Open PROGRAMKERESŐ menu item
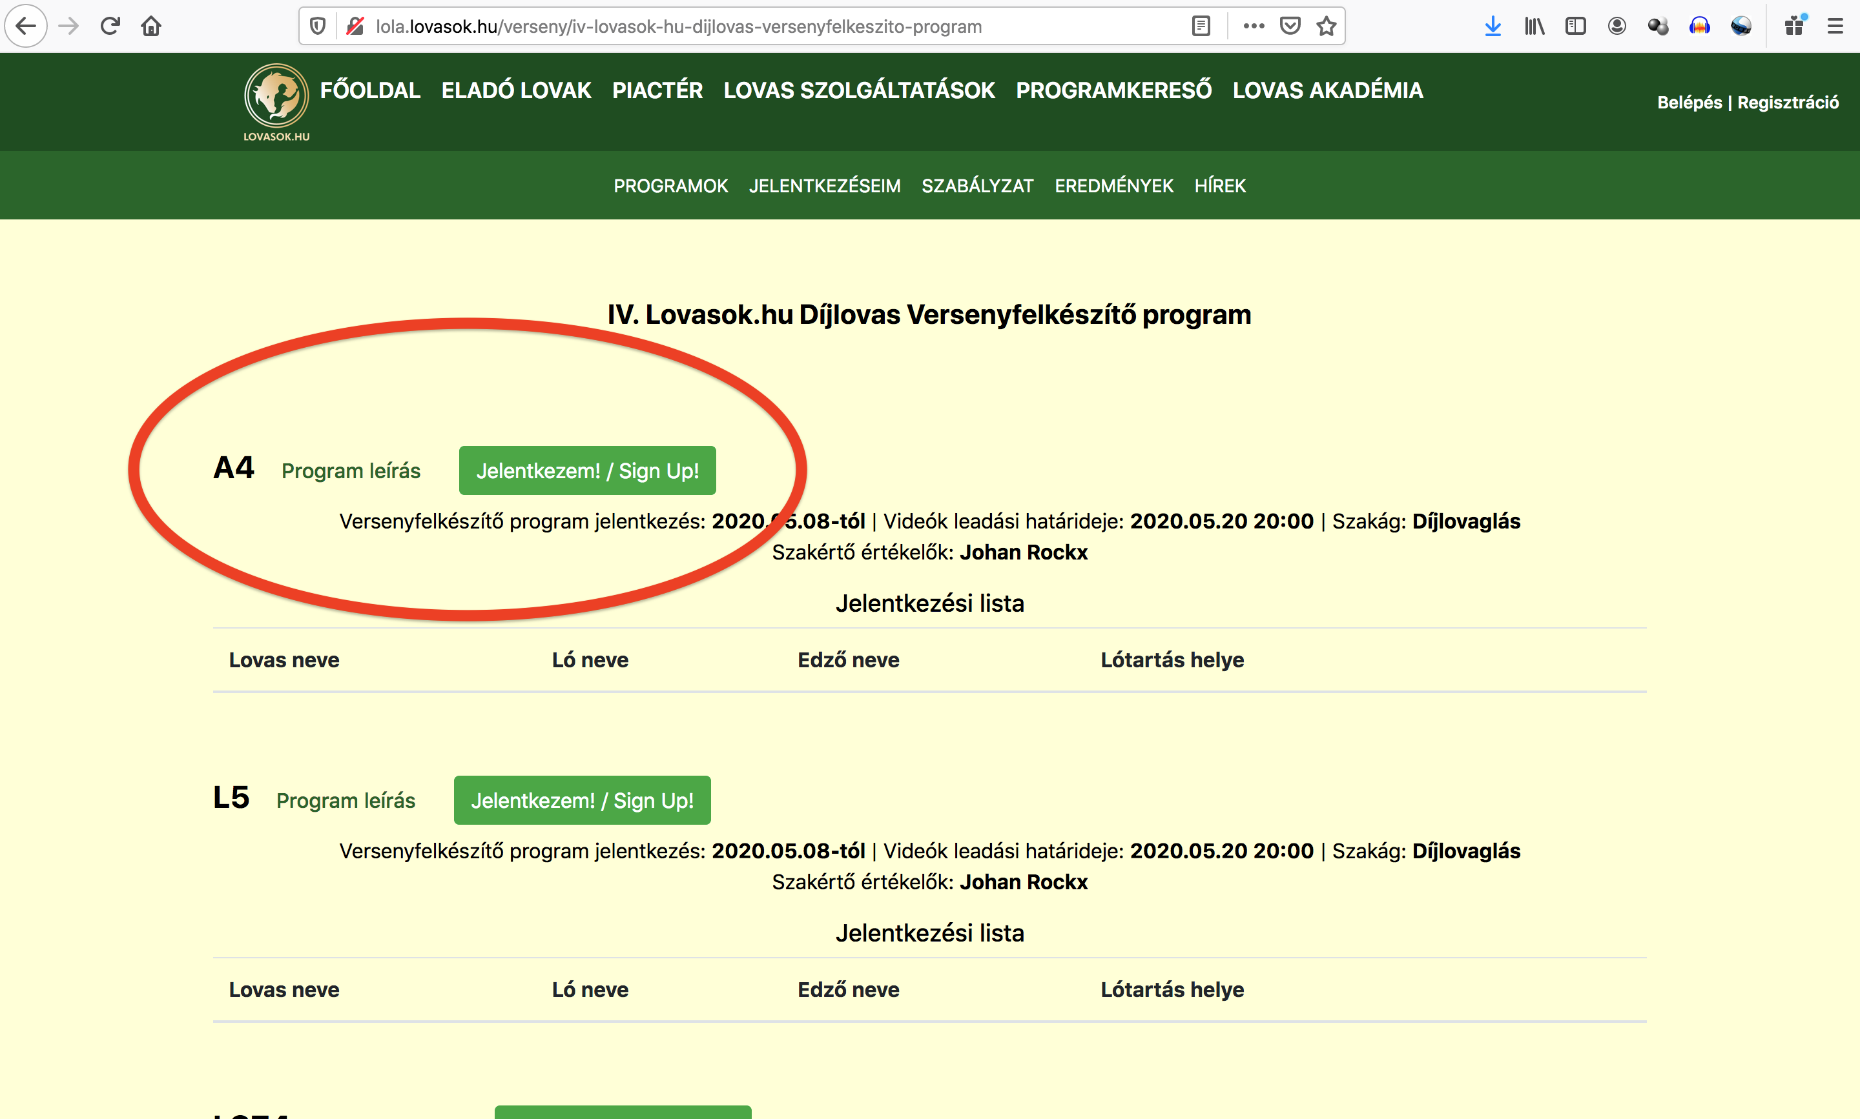This screenshot has height=1119, width=1860. tap(1113, 90)
